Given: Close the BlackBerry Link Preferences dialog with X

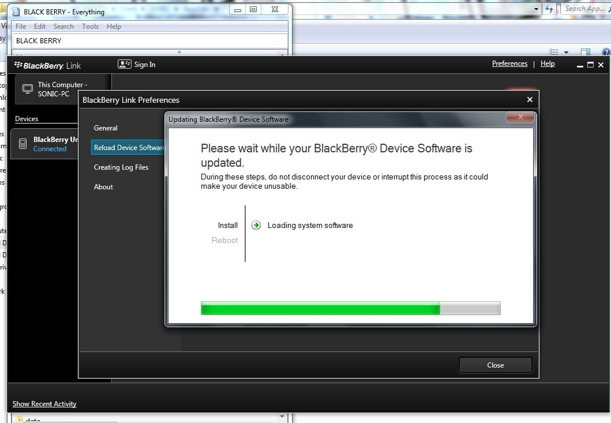Looking at the screenshot, I should coord(530,100).
